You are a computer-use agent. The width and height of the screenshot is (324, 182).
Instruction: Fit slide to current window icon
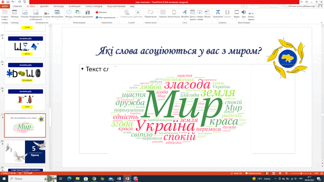[x=322, y=173]
